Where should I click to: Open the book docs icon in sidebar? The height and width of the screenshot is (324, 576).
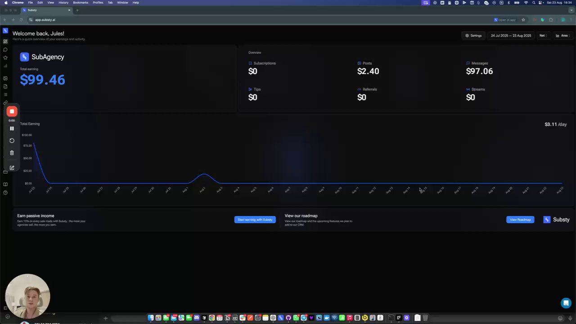[x=5, y=184]
